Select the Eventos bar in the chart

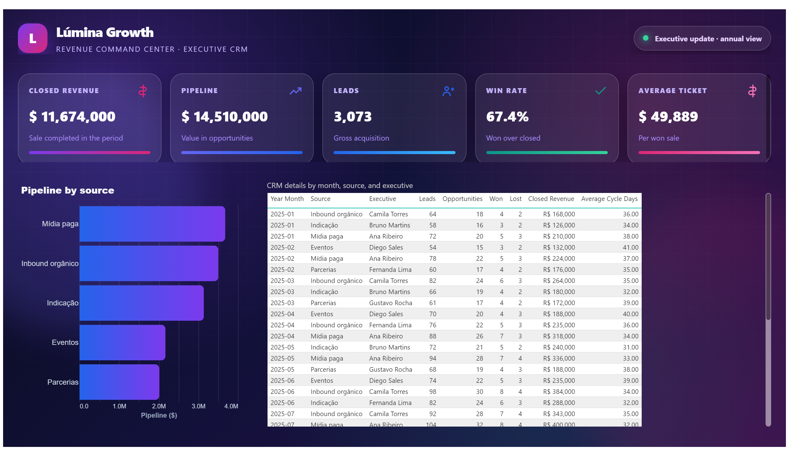[x=122, y=342]
